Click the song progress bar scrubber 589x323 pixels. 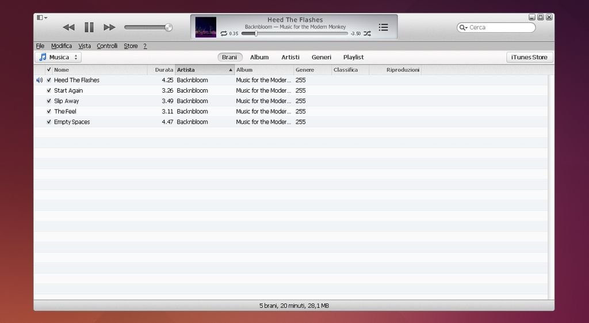pos(256,33)
